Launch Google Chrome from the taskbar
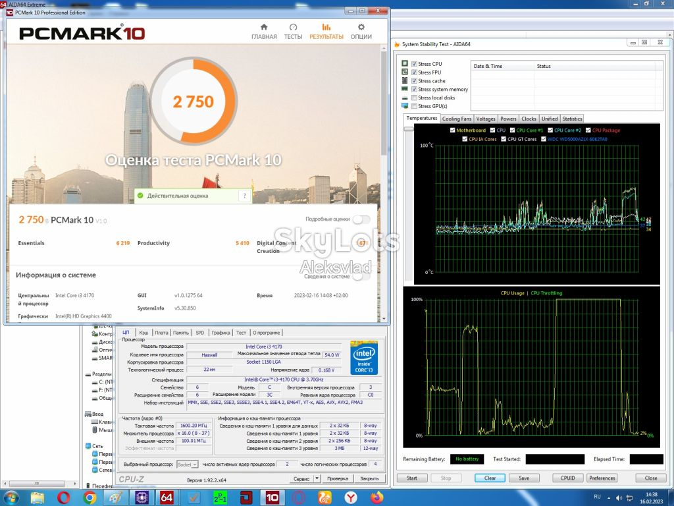 [x=90, y=497]
